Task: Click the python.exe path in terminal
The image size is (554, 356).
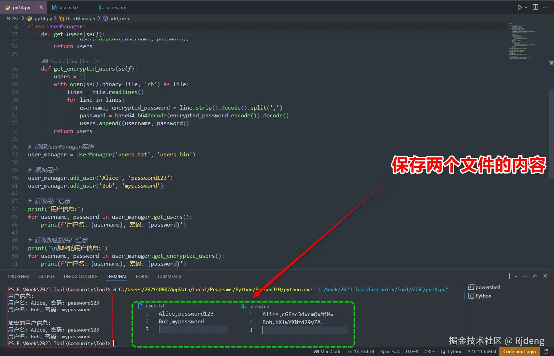Action: point(216,290)
